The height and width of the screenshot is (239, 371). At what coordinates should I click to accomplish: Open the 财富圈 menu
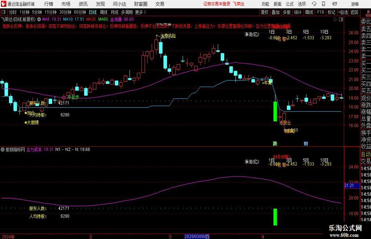coord(141,4)
